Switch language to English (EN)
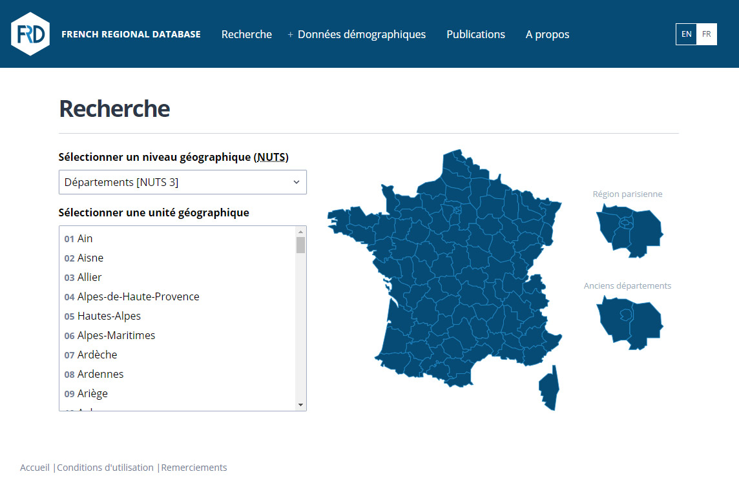 [x=686, y=34]
